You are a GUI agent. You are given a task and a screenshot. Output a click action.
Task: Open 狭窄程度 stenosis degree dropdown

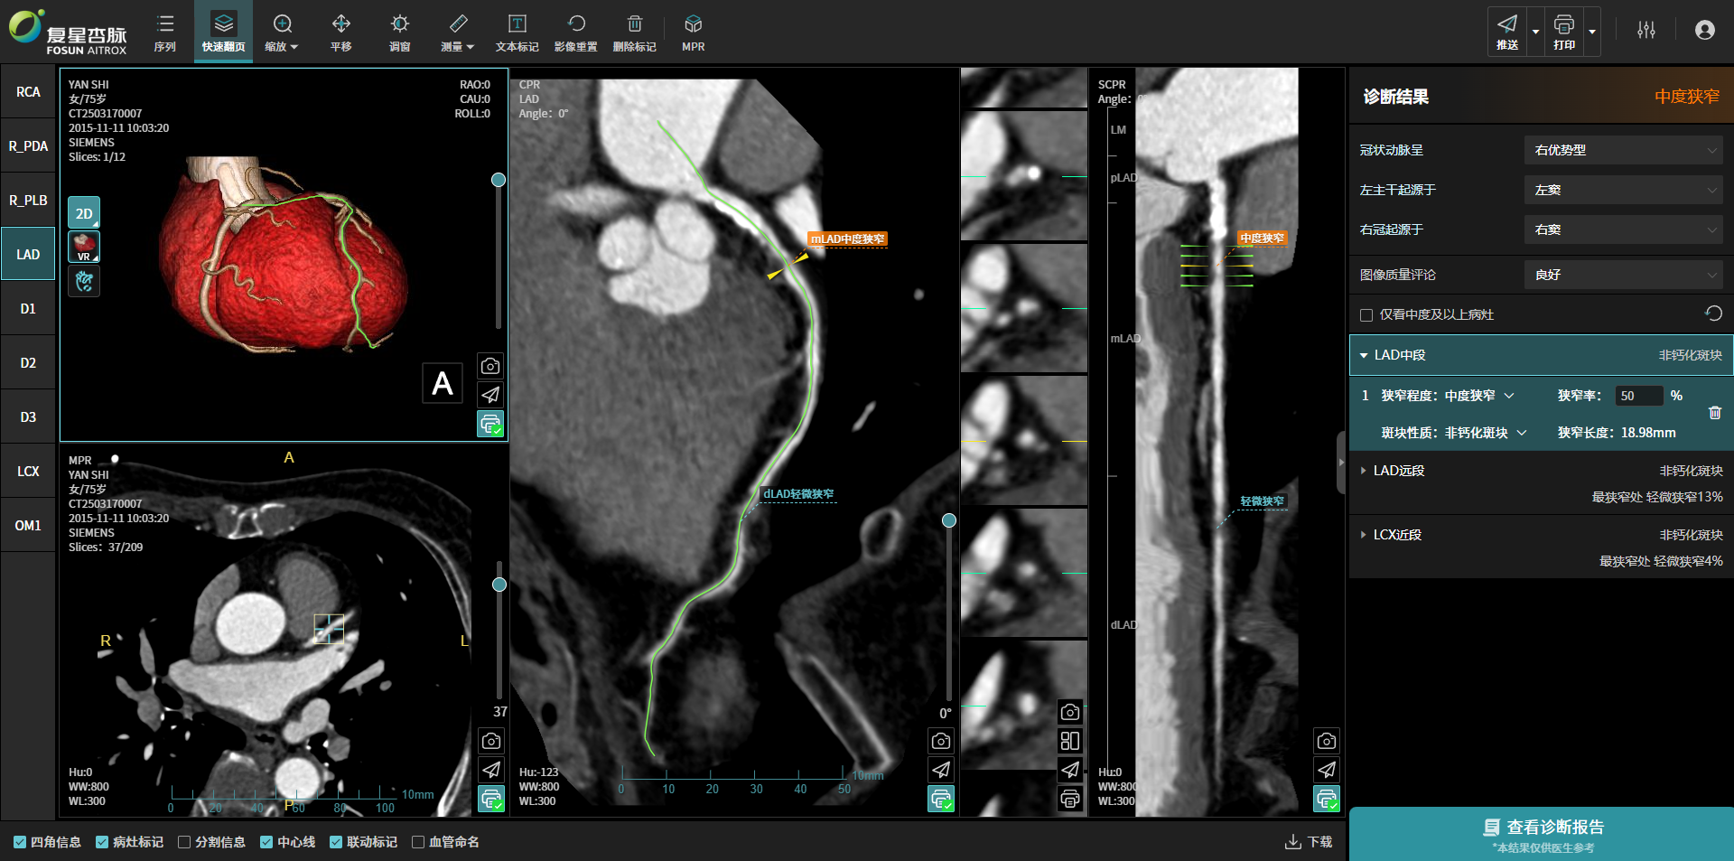click(1479, 396)
